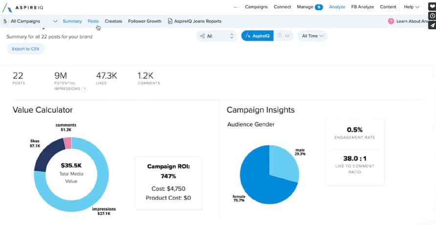
Task: Click the 47.3K likes stat
Action: 107,79
